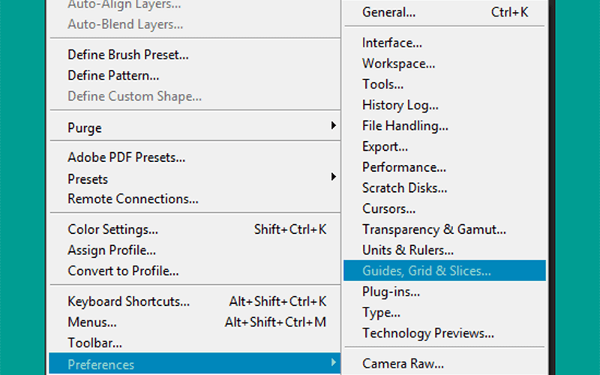600x375 pixels.
Task: Choose Keyboard Shortcuts menu item
Action: pyautogui.click(x=195, y=301)
